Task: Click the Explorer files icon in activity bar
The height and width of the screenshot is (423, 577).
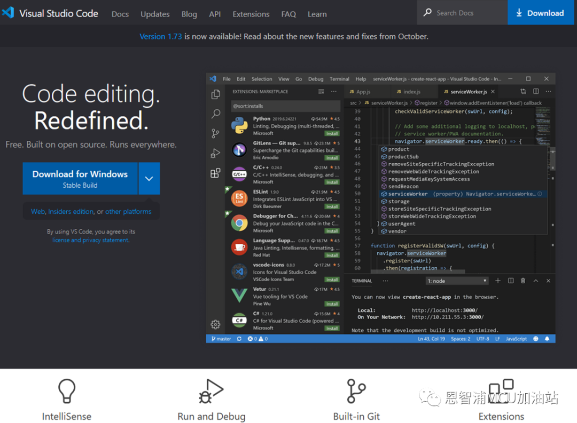Action: [216, 94]
